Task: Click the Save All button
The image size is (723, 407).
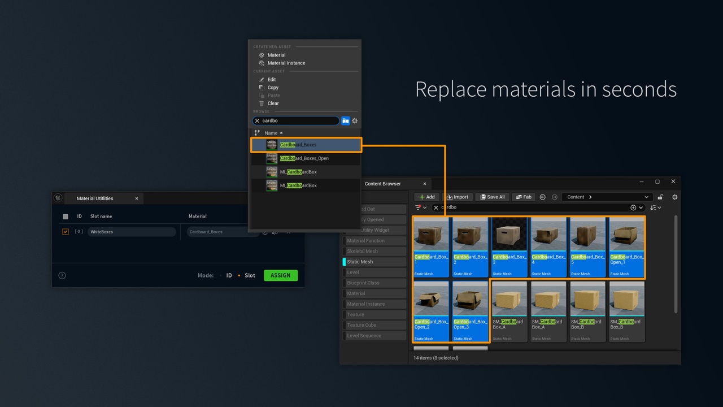Action: click(x=491, y=197)
